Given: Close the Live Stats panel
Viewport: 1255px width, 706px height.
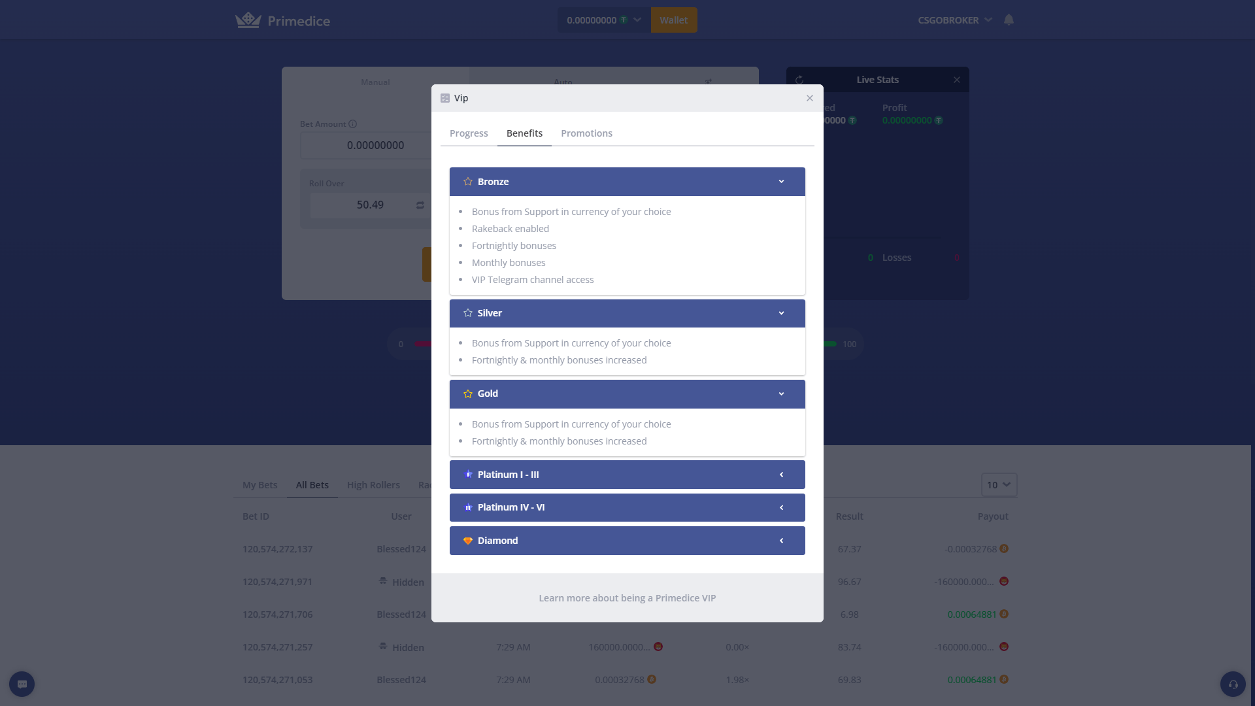Looking at the screenshot, I should point(957,80).
